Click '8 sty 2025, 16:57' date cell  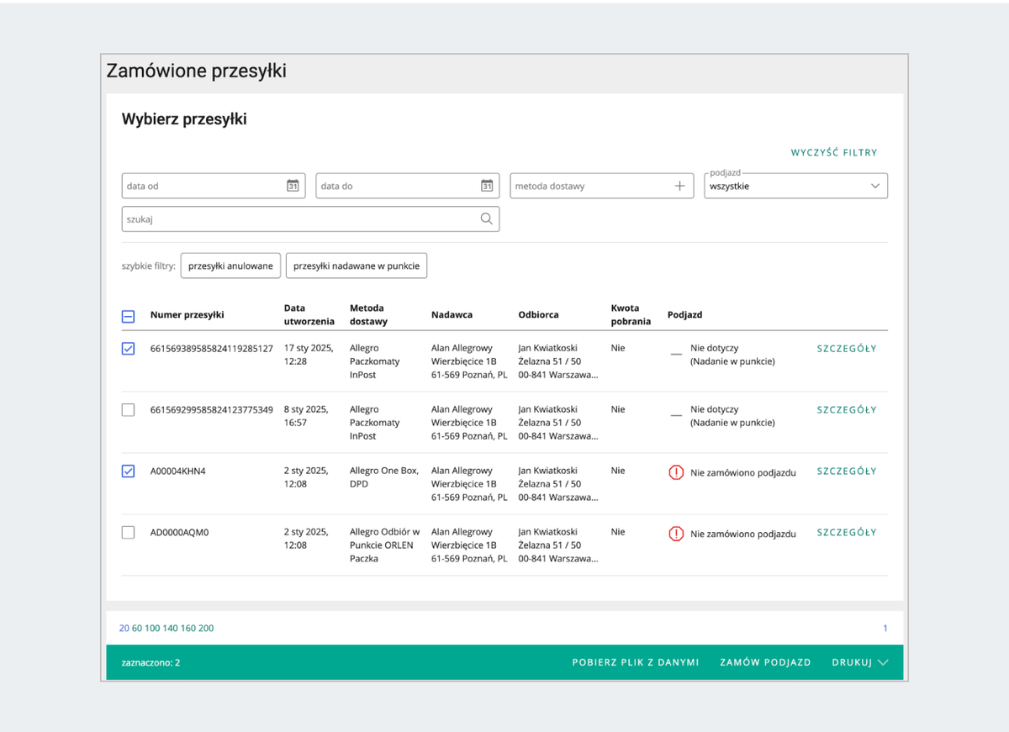point(306,416)
